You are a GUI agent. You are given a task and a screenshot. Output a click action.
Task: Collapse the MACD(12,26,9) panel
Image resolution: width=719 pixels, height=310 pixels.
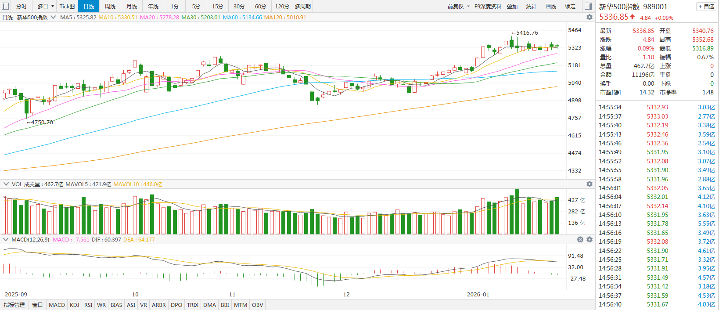pos(6,239)
